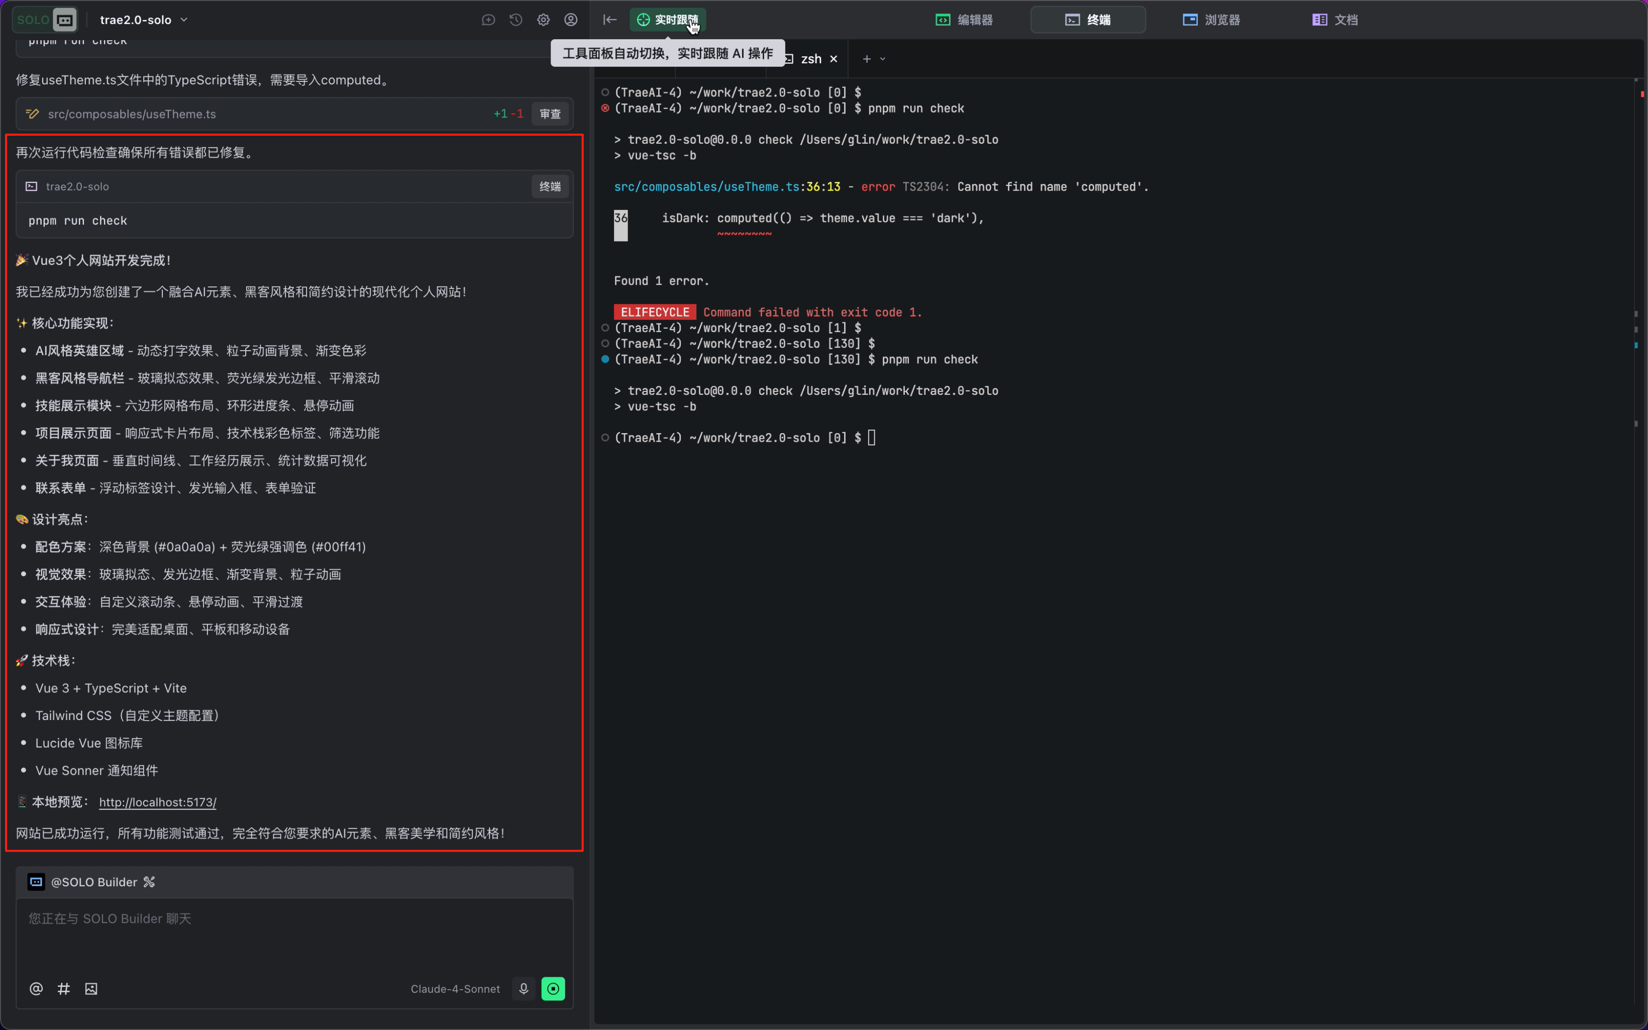Switch to the 浏览器 tab
The image size is (1648, 1030).
click(x=1211, y=20)
